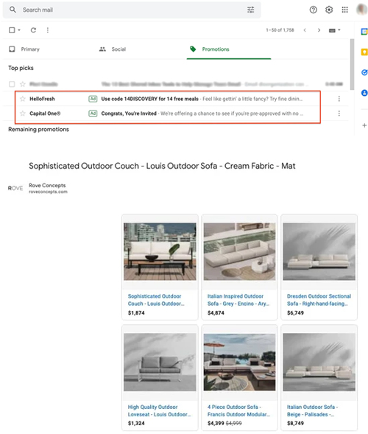Viewport: 368px width, 434px height.
Task: Open Dresden Outdoor Sectional Sofa link
Action: (319, 300)
